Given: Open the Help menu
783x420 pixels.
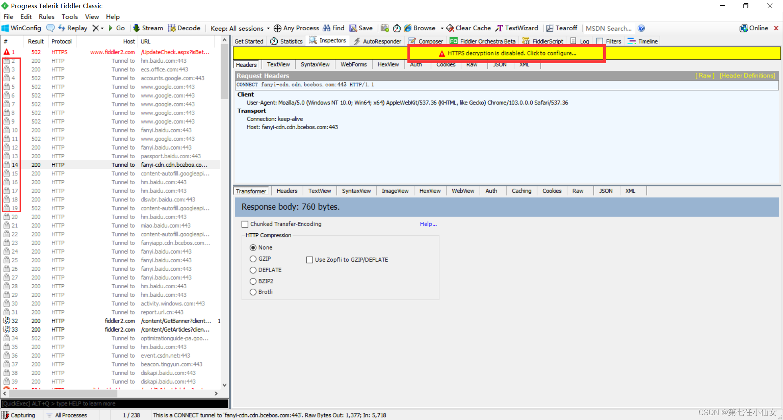Looking at the screenshot, I should (x=113, y=17).
